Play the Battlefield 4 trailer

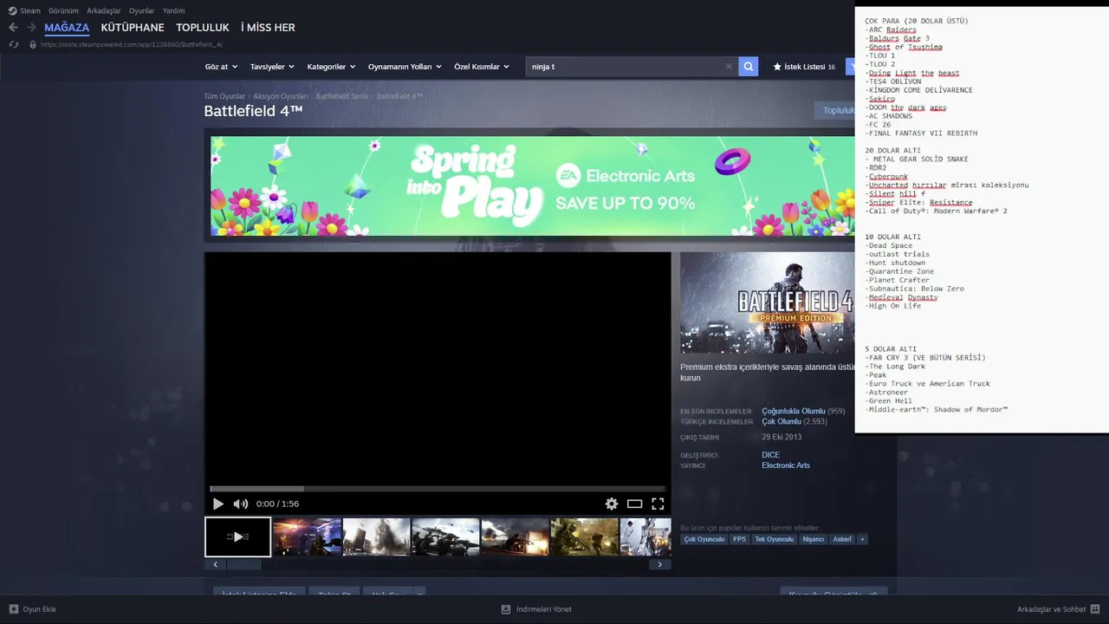click(x=217, y=504)
